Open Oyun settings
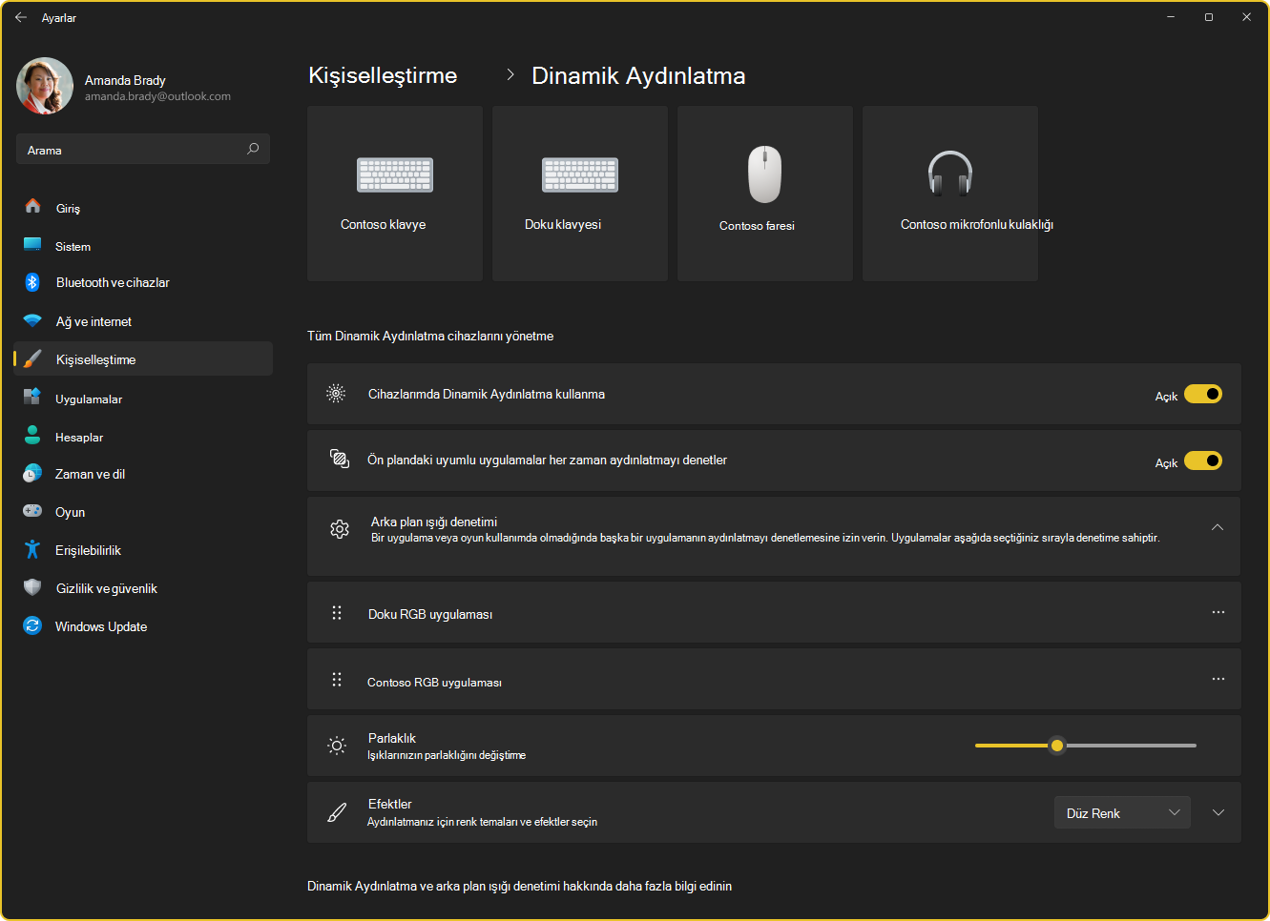This screenshot has width=1270, height=921. click(x=143, y=512)
